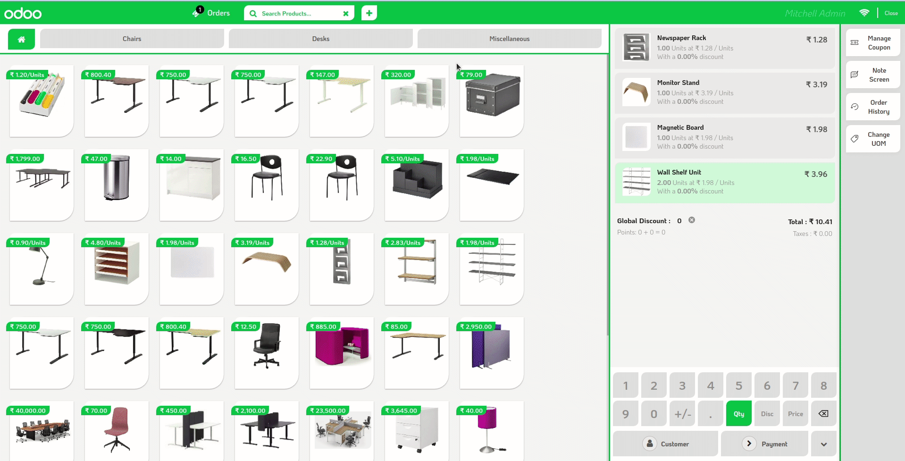
Task: Click the Odoo logo
Action: pyautogui.click(x=23, y=13)
